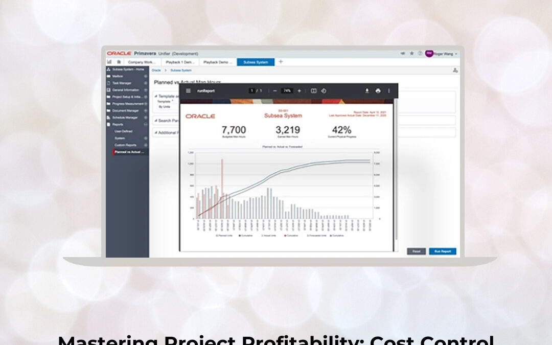Toggle the page rotation icon in viewer
This screenshot has width=552, height=345.
click(x=324, y=91)
